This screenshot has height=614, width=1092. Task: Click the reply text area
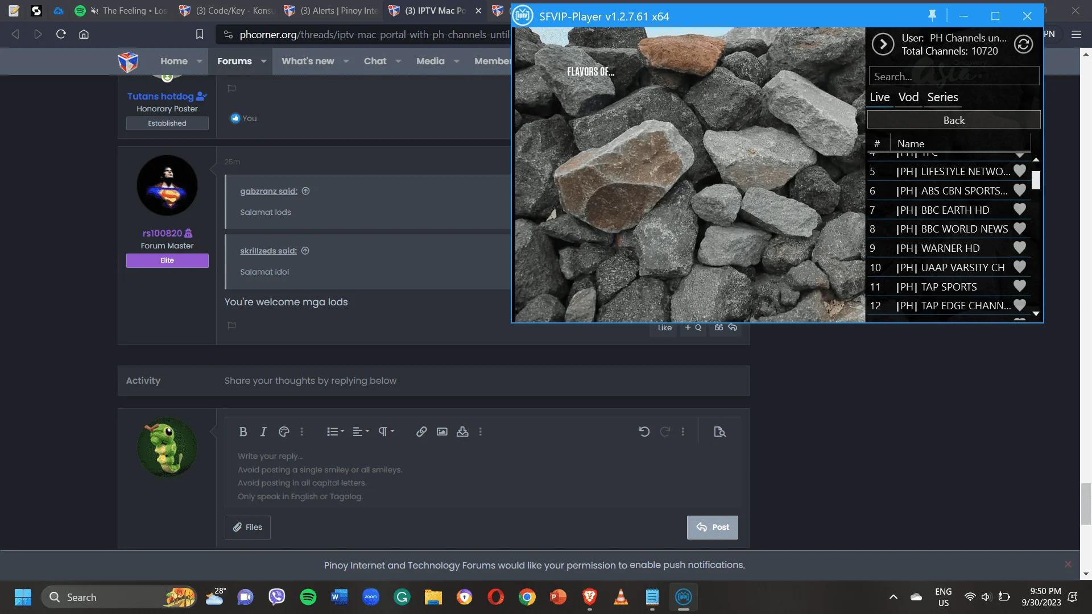click(482, 476)
